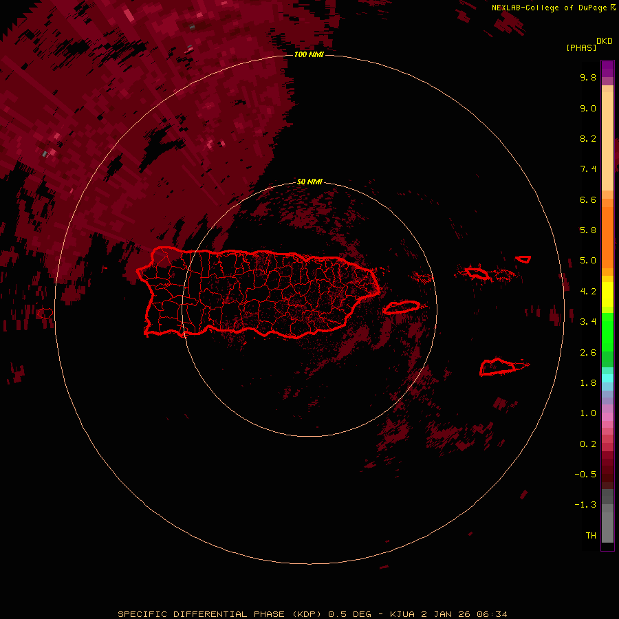This screenshot has height=619, width=619.
Task: Pick the yellow band on the color bar
Action: pos(607,294)
